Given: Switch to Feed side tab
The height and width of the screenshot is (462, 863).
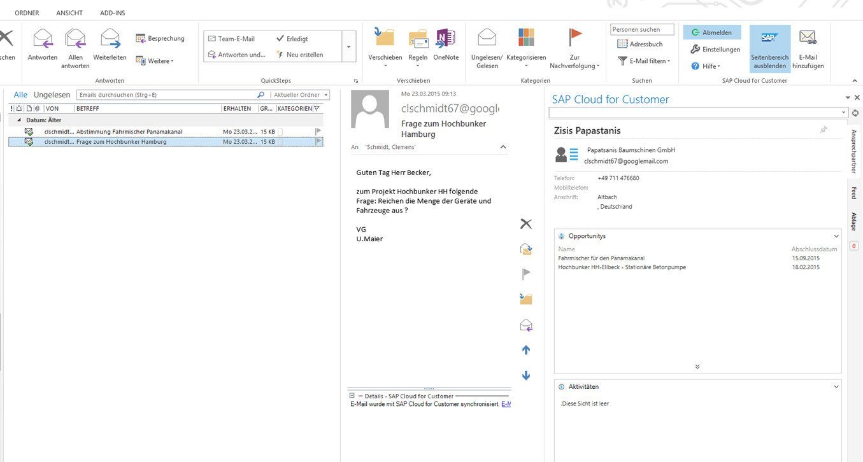Looking at the screenshot, I should coord(854,193).
